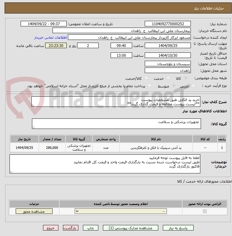Screen dimensions: 232x236
Task: Click the remaining days field showing 2
Action: coord(88,46)
